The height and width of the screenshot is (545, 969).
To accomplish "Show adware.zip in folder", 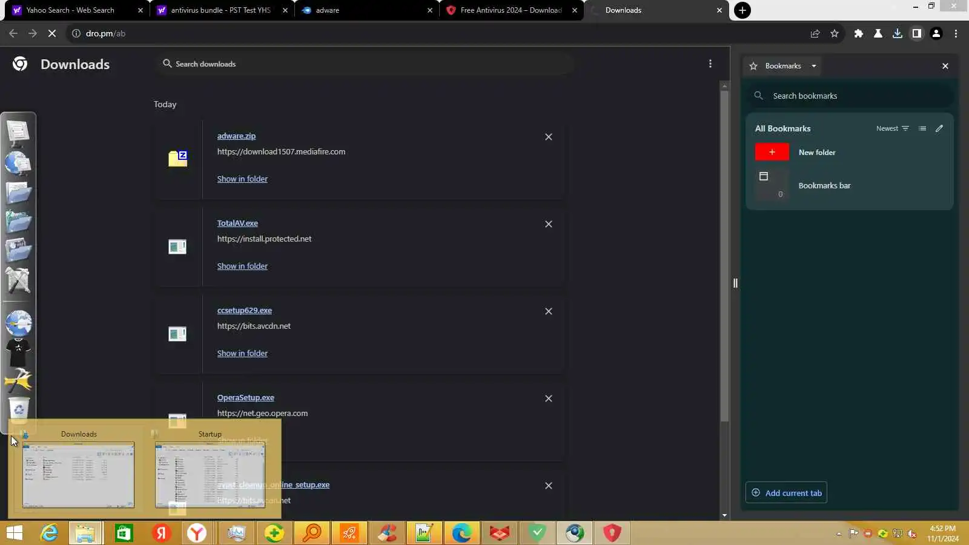I will tap(242, 179).
